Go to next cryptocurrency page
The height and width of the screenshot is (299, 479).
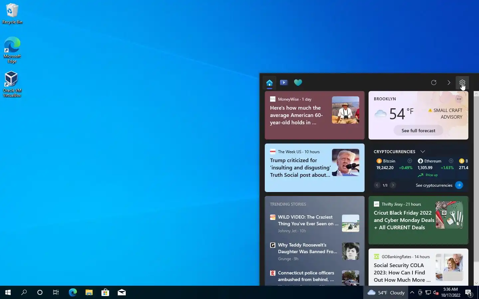[393, 185]
